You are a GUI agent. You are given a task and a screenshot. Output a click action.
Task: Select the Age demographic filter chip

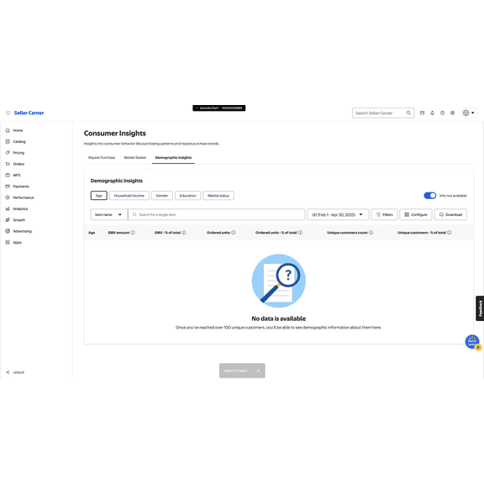coord(99,196)
